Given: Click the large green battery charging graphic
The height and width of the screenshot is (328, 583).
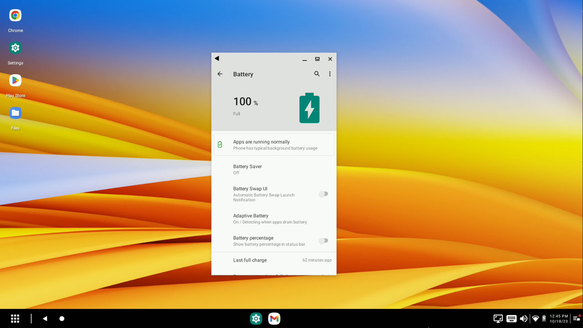Looking at the screenshot, I should click(x=309, y=108).
